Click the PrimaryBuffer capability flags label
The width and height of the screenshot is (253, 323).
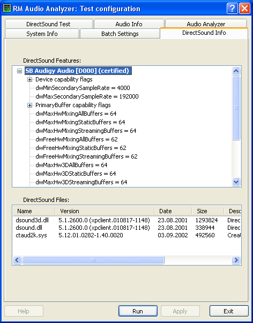(x=73, y=105)
